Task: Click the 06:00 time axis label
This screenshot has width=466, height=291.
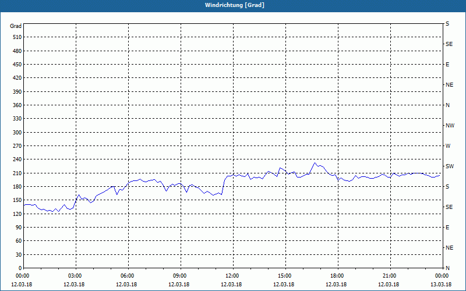Action: click(128, 276)
